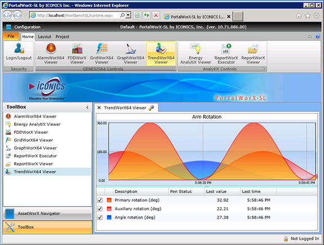
Task: Open the address bar dropdown arrow
Action: point(128,15)
